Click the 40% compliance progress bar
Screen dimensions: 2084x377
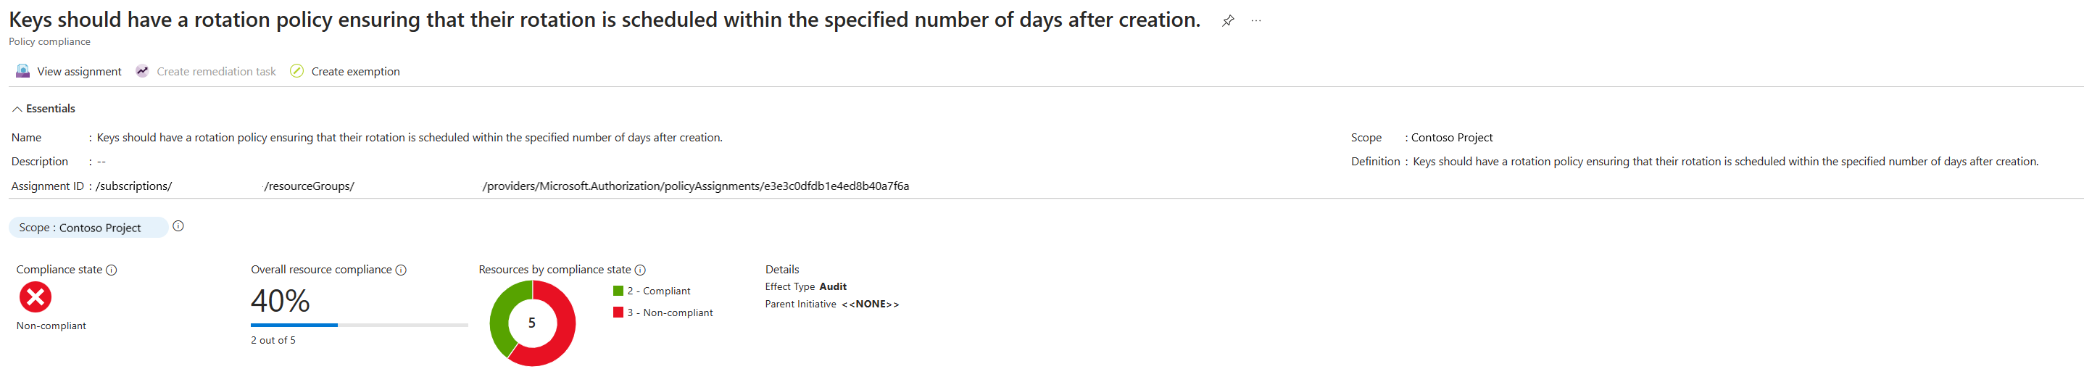coord(360,326)
